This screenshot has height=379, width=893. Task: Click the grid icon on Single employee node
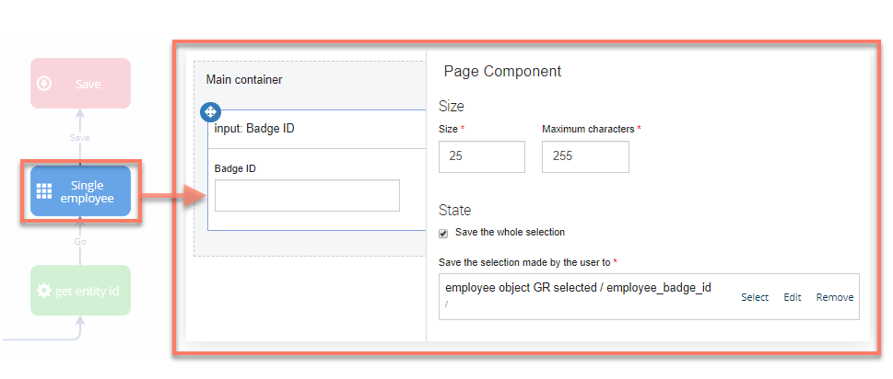pos(44,191)
